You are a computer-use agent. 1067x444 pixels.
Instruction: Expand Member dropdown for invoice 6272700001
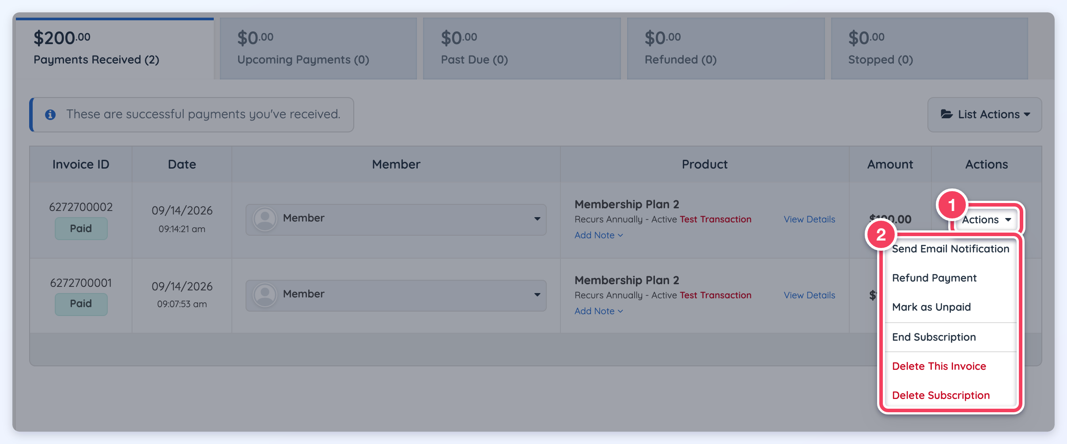[x=396, y=295]
